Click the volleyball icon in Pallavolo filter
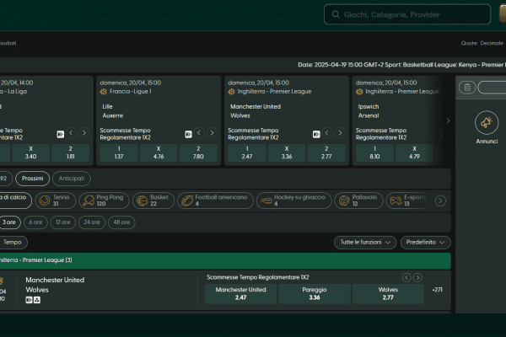506x337 pixels. tap(344, 201)
